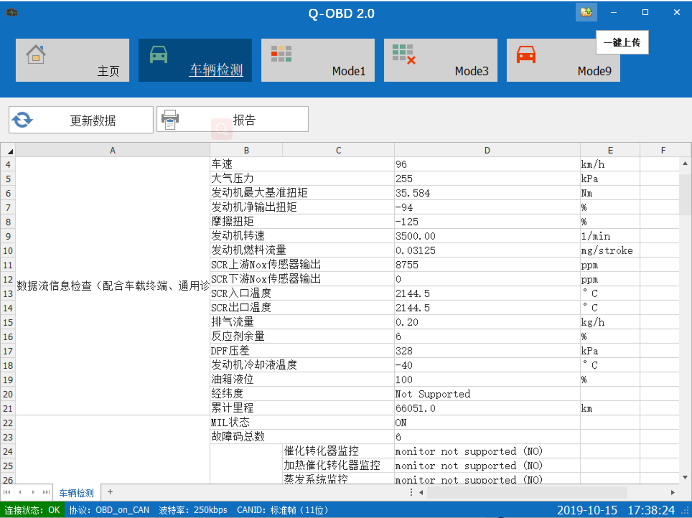Click the Q-OBD app logo icon

[12, 12]
